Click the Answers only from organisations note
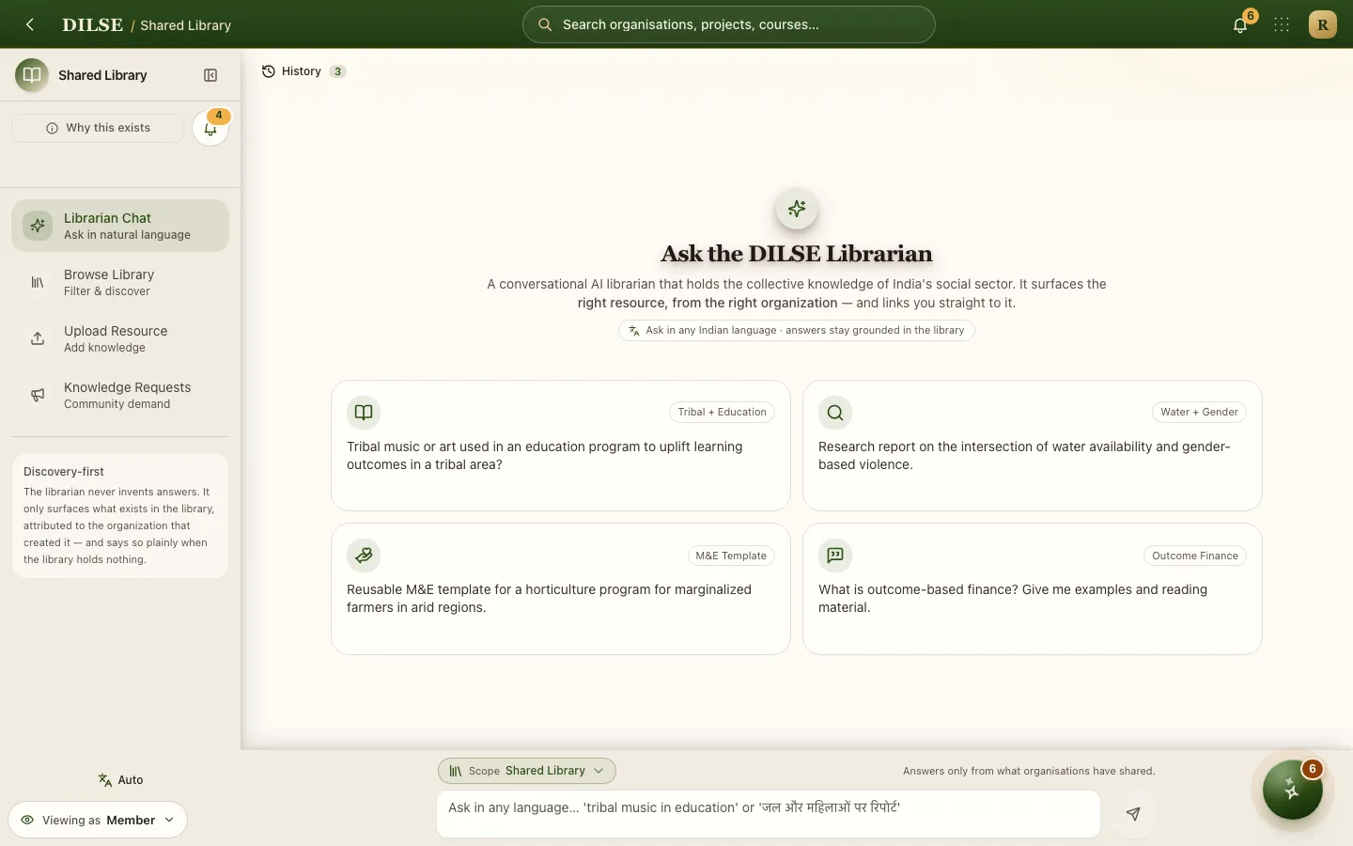1353x846 pixels. tap(1029, 771)
